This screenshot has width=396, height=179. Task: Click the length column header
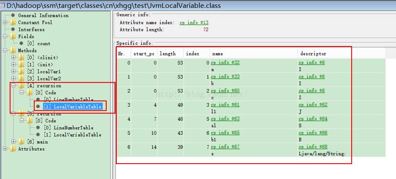170,54
